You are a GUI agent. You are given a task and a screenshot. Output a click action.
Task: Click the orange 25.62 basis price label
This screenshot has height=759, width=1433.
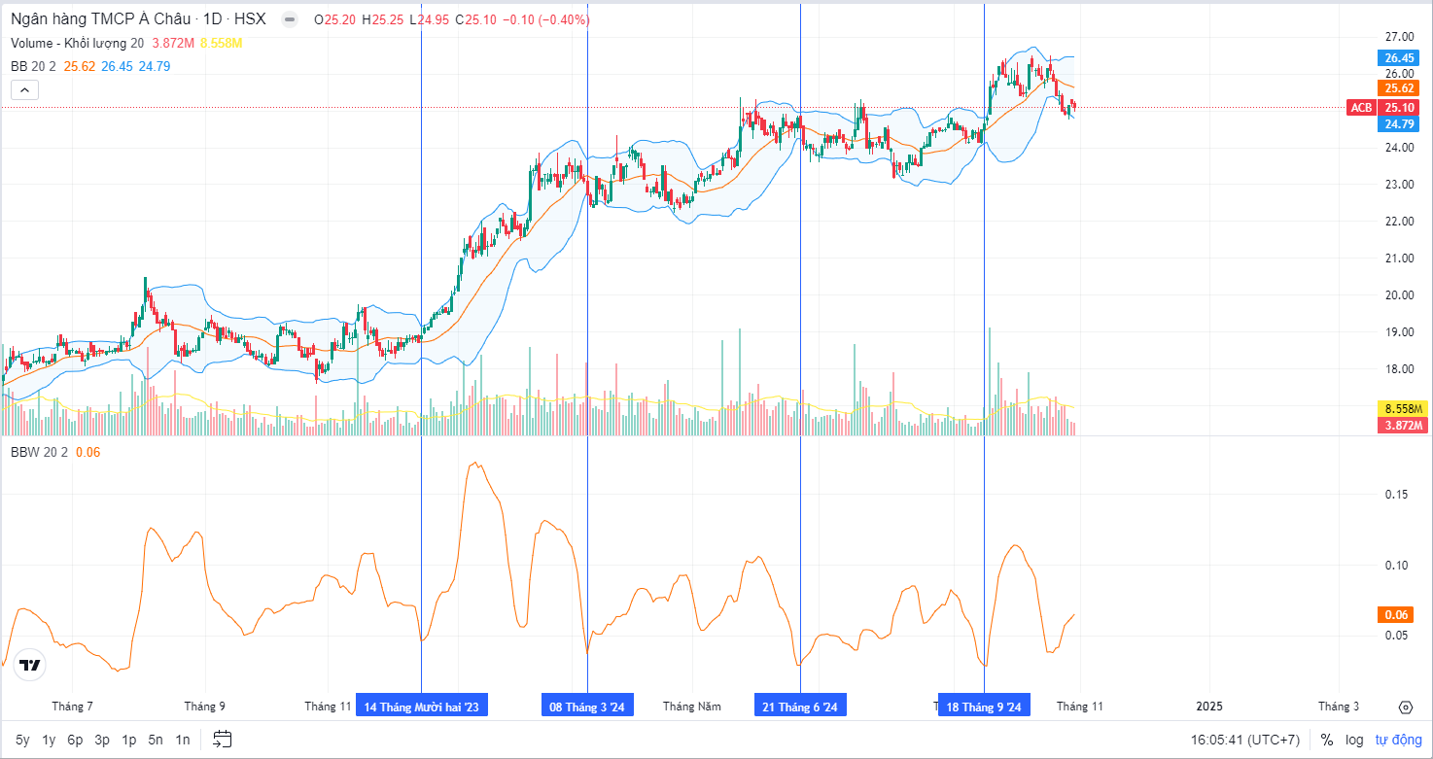pyautogui.click(x=1399, y=87)
